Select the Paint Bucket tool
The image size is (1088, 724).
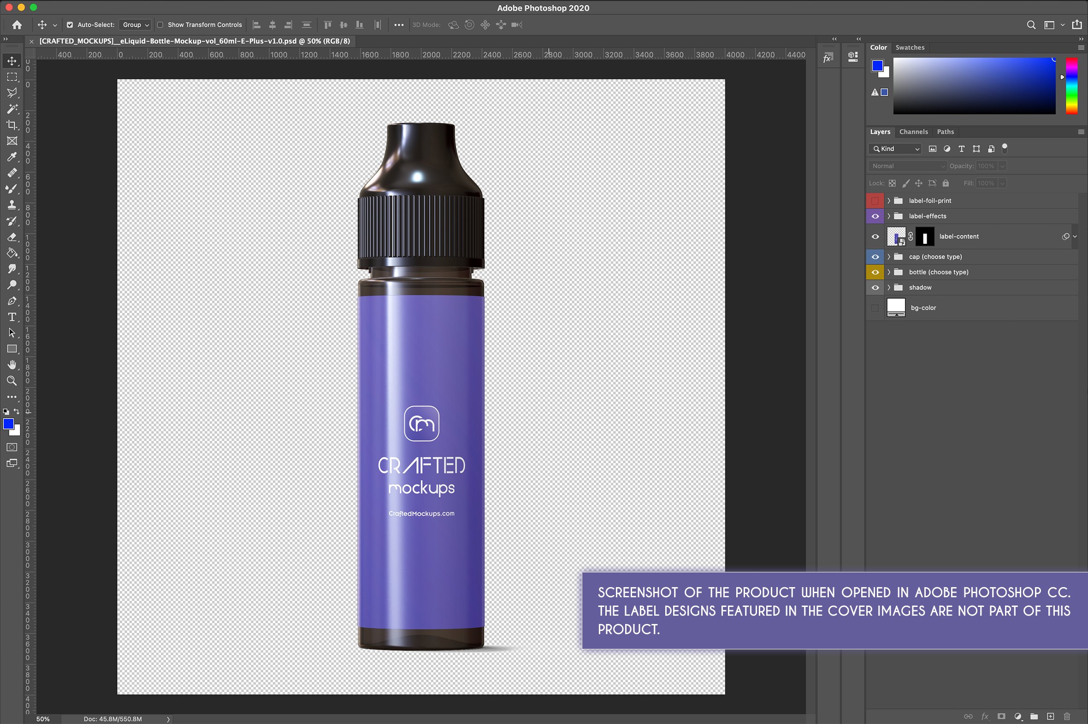point(12,253)
